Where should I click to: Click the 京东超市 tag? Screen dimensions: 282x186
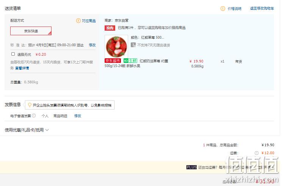tap(113, 61)
